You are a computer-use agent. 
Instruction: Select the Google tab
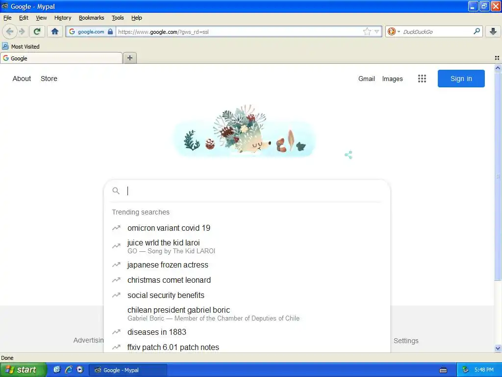pyautogui.click(x=61, y=58)
